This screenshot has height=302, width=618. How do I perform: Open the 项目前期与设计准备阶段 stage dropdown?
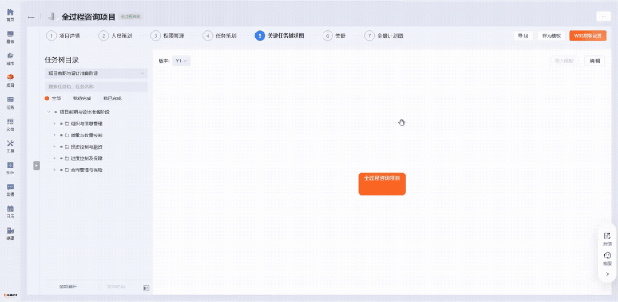point(96,73)
